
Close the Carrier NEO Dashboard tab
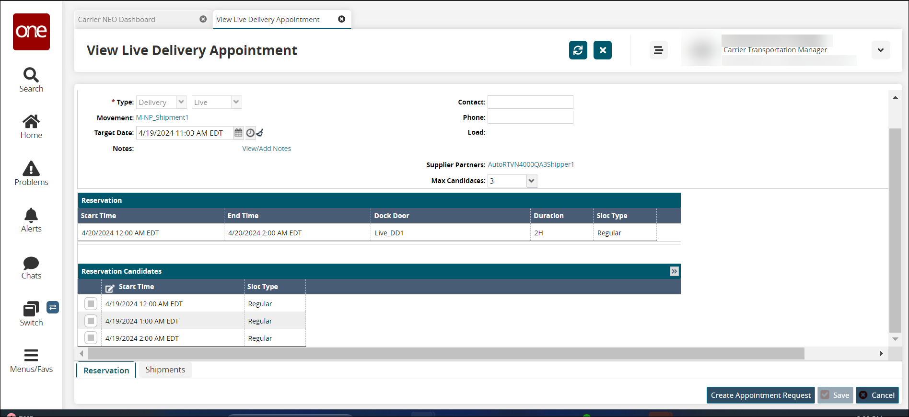coord(203,19)
